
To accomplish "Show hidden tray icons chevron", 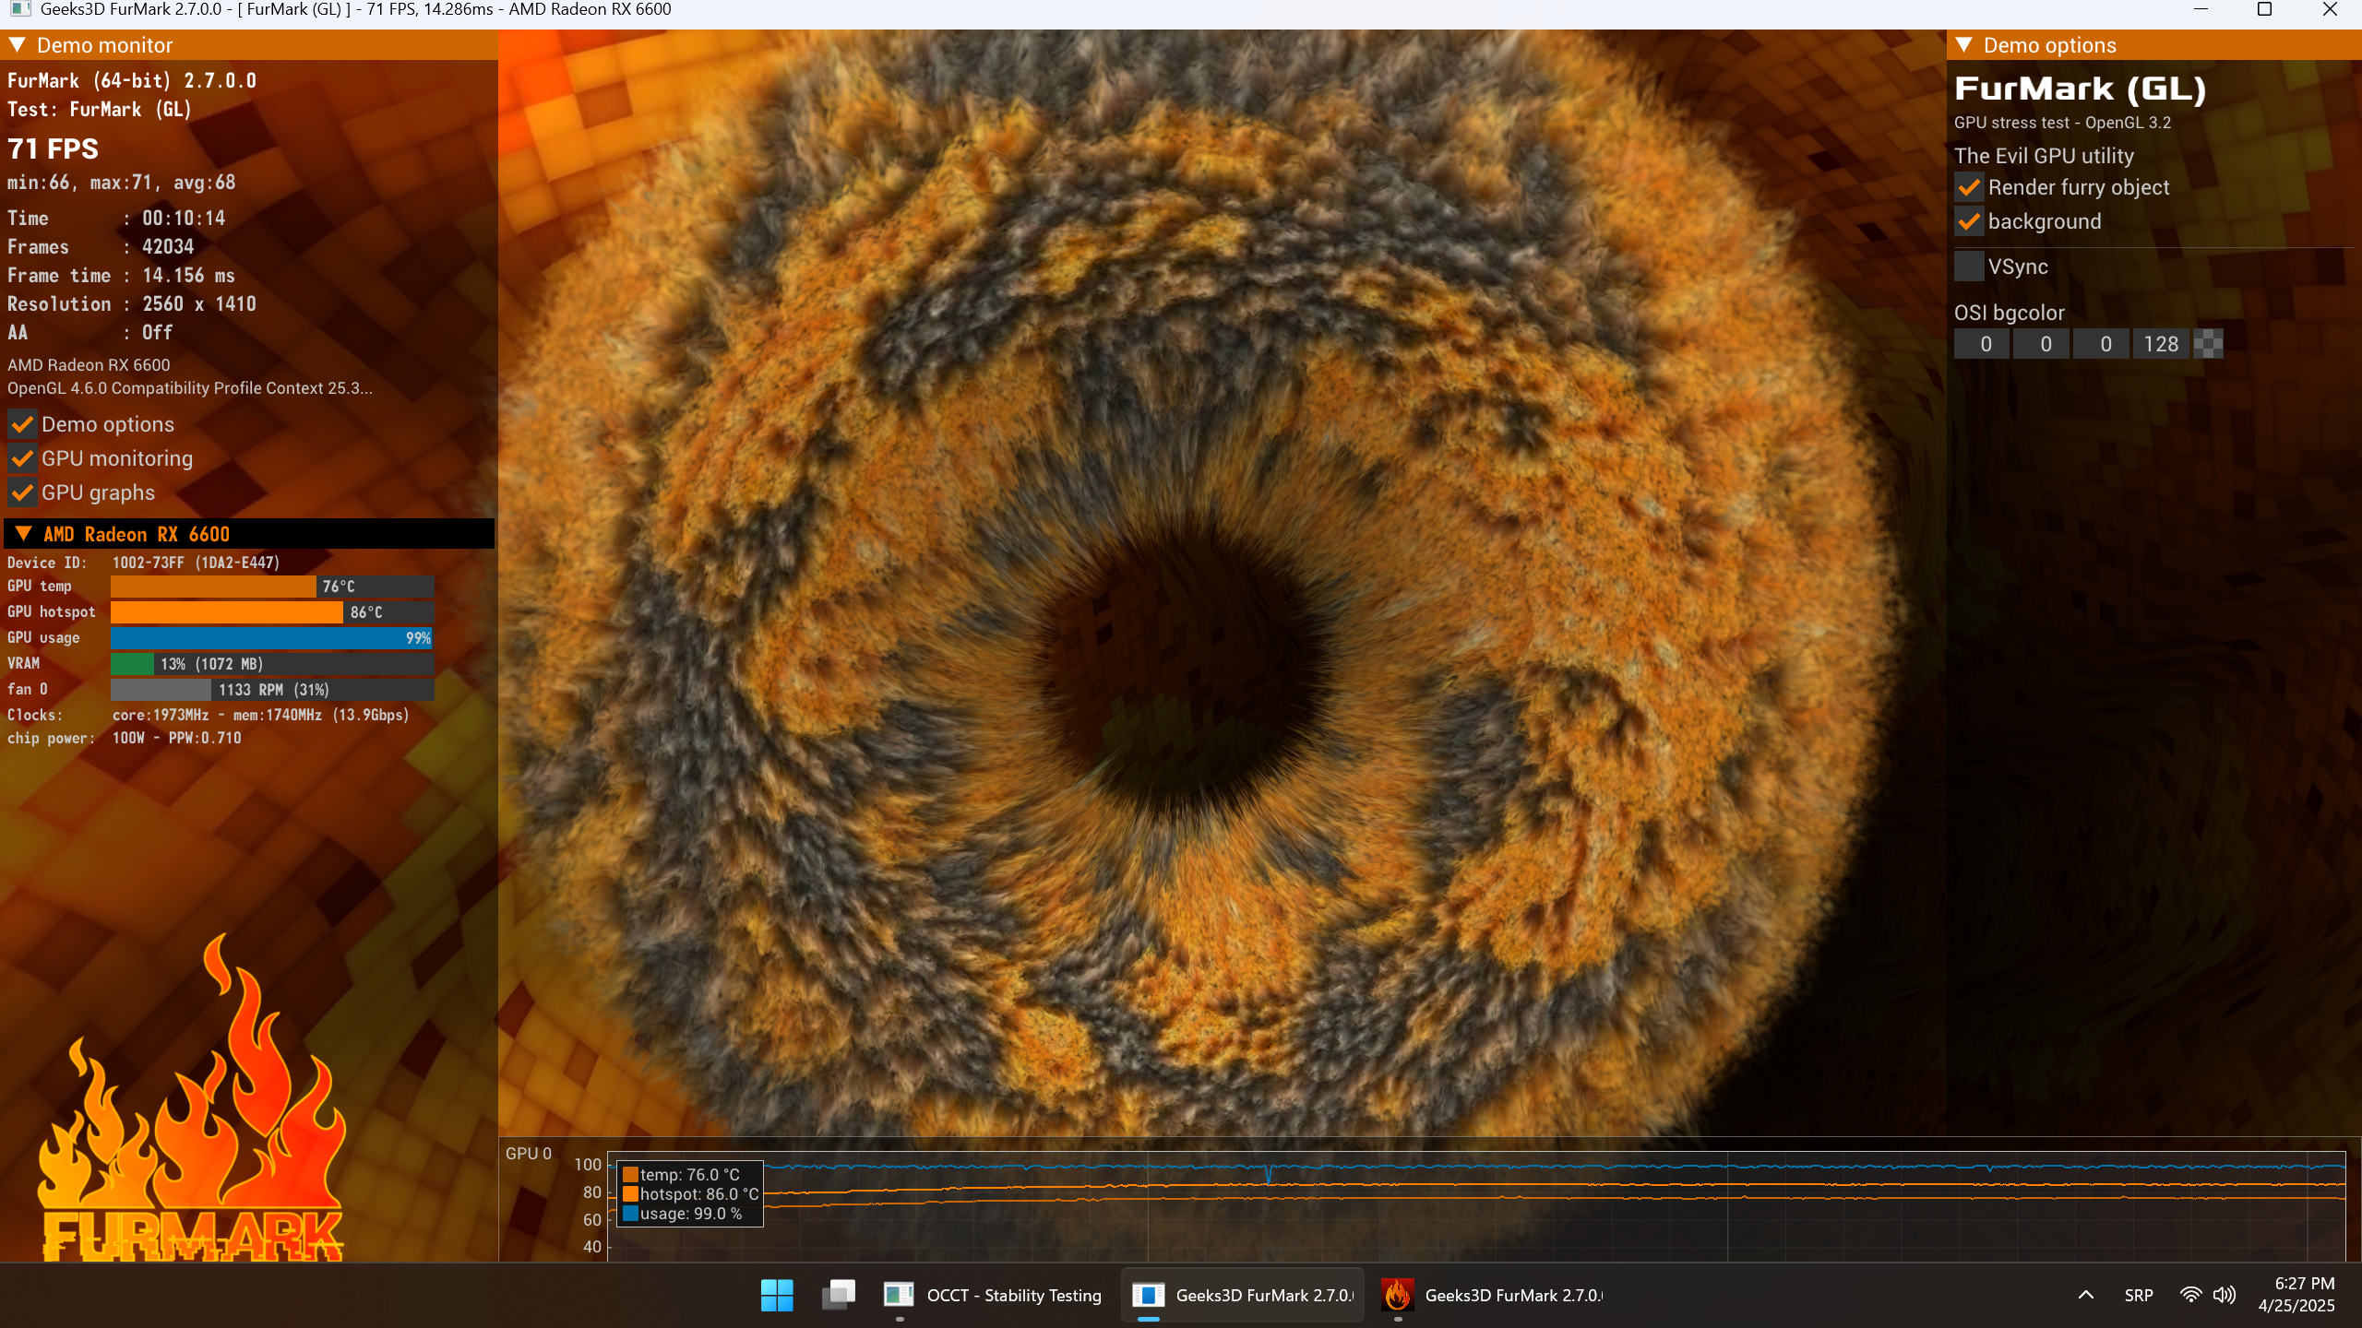I will coord(2086,1295).
